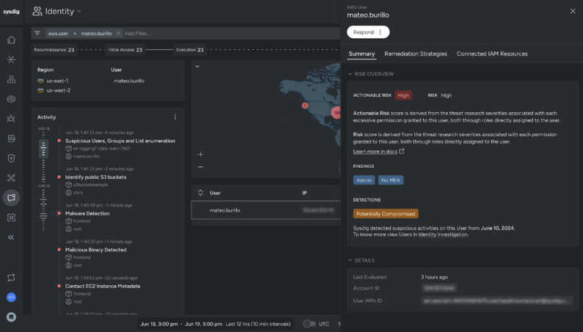583x332 pixels.
Task: Open the network nodes sidebar icon
Action: pos(11,177)
